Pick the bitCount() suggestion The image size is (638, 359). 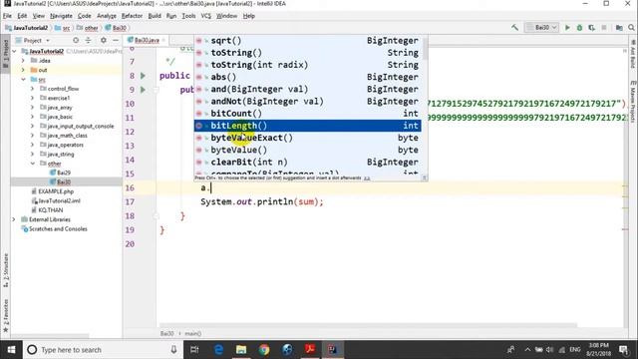click(x=308, y=114)
